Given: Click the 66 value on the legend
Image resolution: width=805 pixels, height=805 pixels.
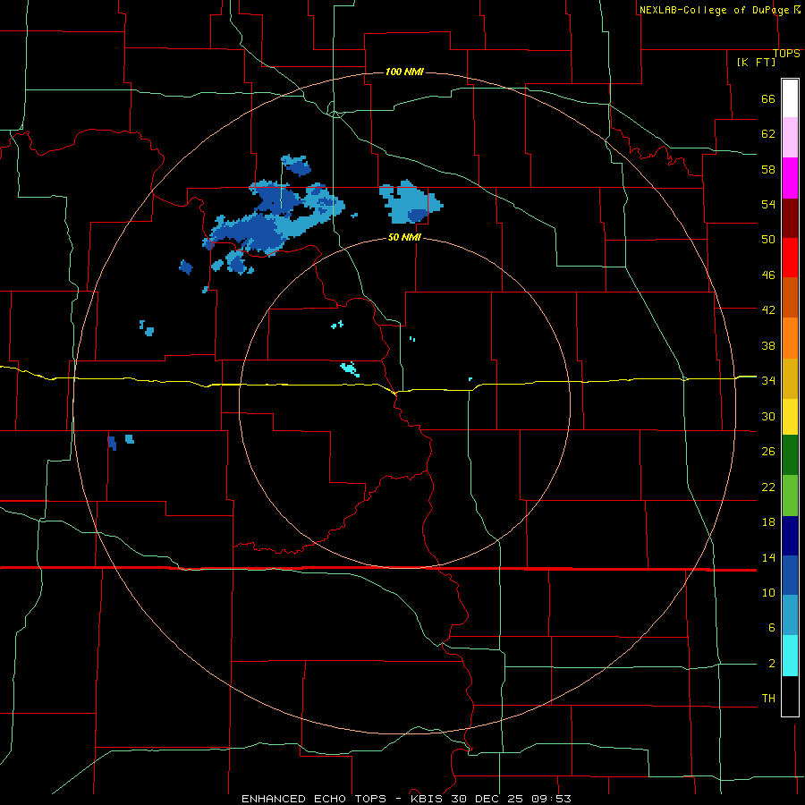Looking at the screenshot, I should coord(768,98).
